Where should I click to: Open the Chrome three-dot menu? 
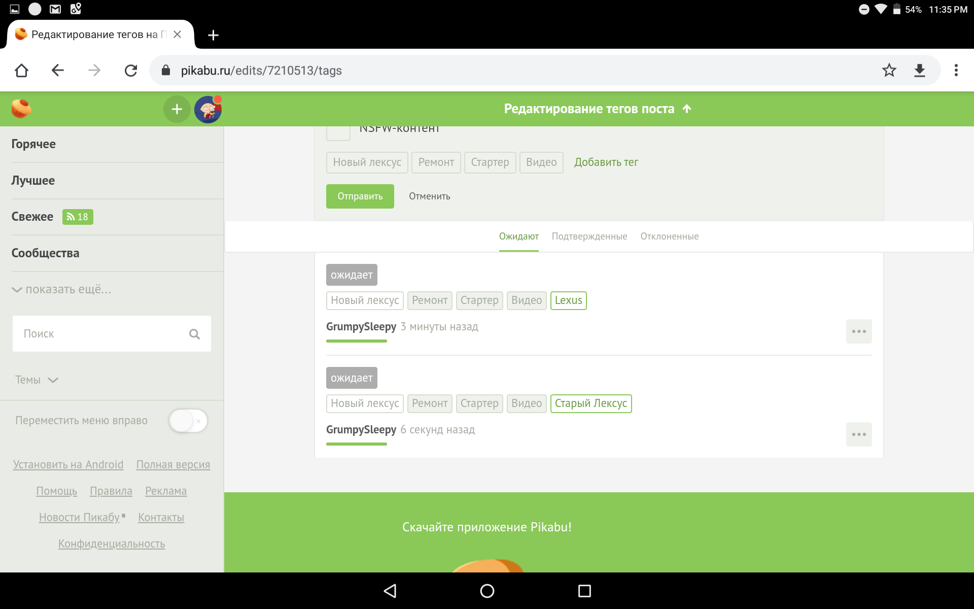956,71
